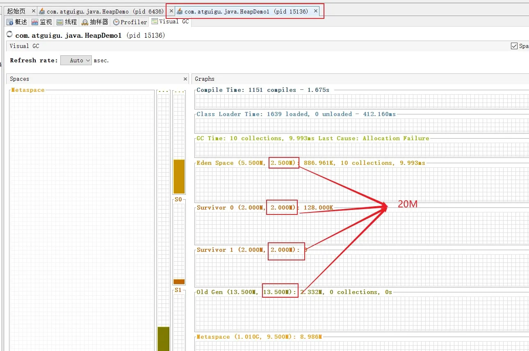Click the 'Refresh rate:' label

(34, 60)
